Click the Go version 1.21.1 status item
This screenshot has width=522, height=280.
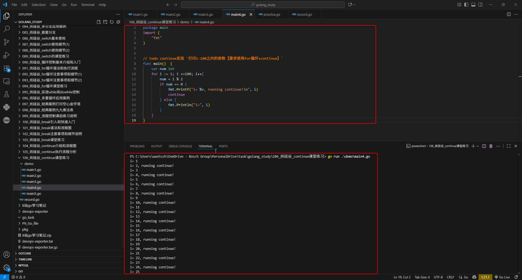pyautogui.click(x=485, y=277)
